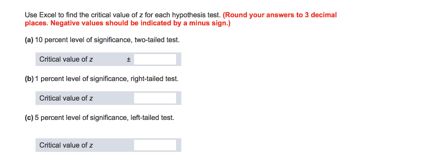438x167 pixels.
Task: Click "Critical value of z" label in part (a)
Action: click(x=66, y=59)
